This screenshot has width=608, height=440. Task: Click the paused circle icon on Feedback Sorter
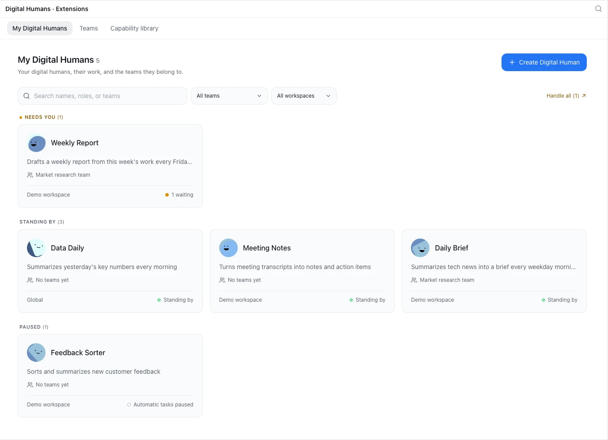pos(129,405)
